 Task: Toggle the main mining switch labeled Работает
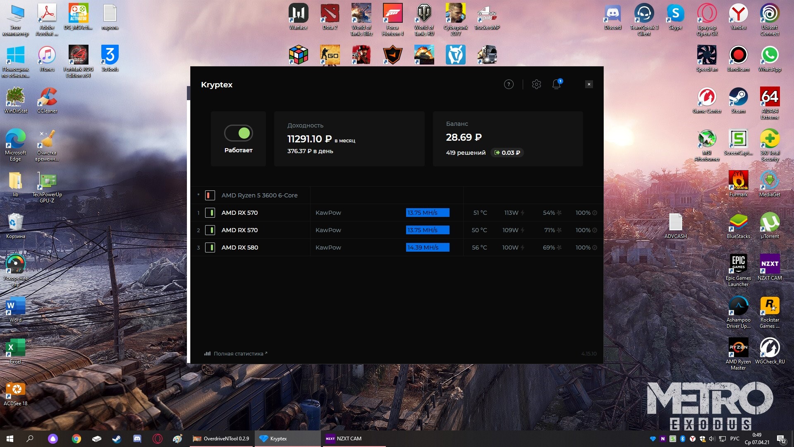tap(239, 133)
